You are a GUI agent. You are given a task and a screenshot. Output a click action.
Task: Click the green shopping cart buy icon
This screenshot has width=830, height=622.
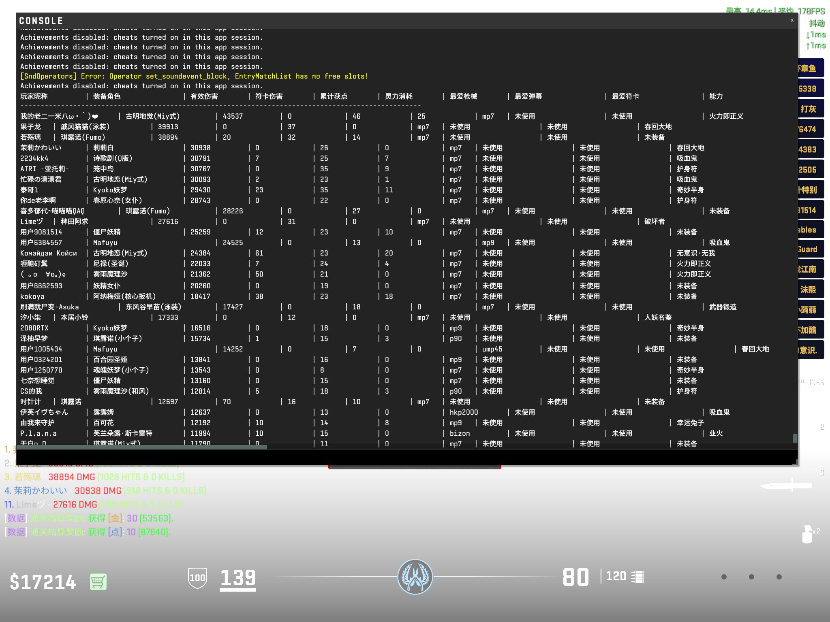pos(98,582)
